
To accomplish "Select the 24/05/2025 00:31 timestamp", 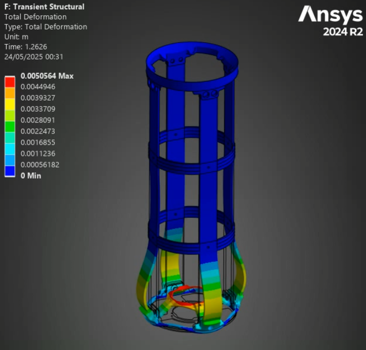I will (x=33, y=57).
